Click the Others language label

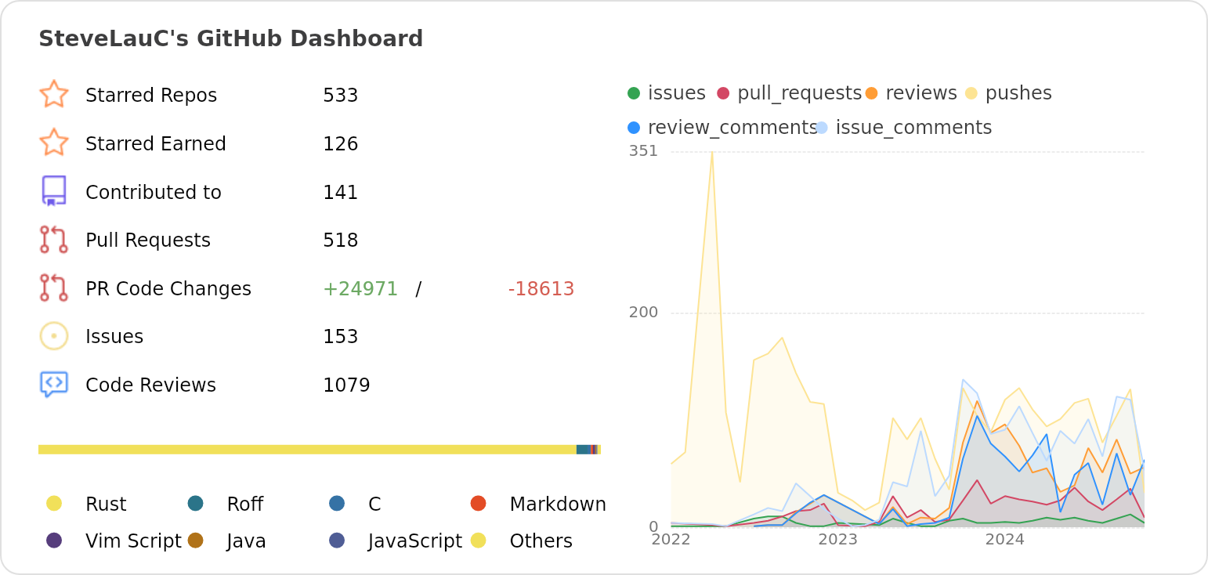[541, 541]
